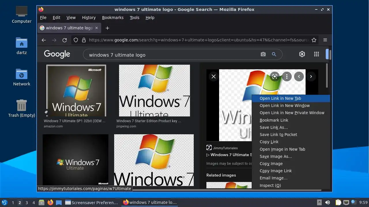
Task: Bookmark this page with the star
Action: 314,40
